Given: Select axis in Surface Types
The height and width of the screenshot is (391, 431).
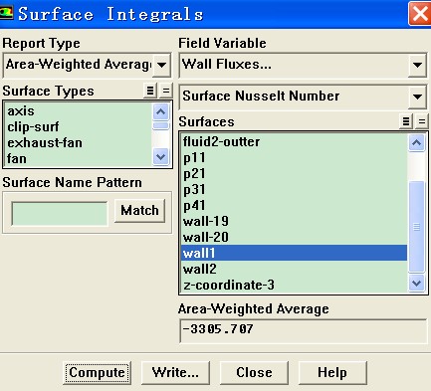Looking at the screenshot, I should tap(78, 111).
